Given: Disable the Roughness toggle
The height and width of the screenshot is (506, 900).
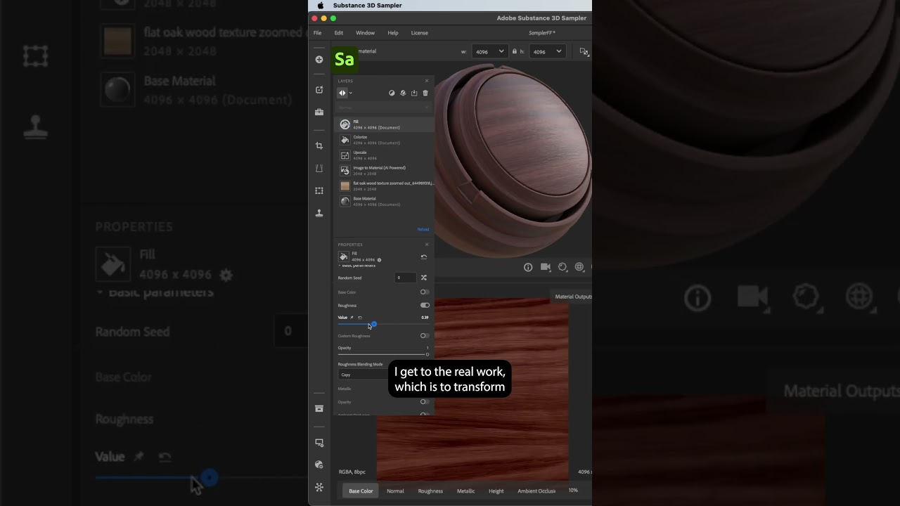Looking at the screenshot, I should [425, 306].
